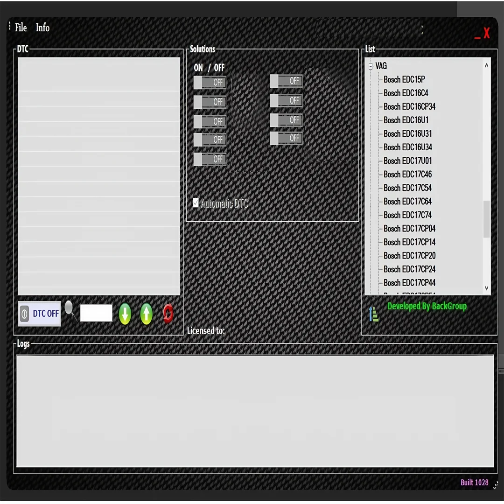Enable the Automatic DTC checkbox
The image size is (504, 504).
pyautogui.click(x=196, y=202)
